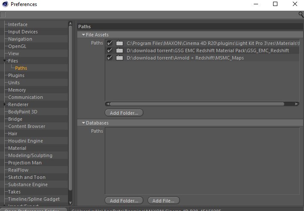Select the Light Kit Pro 3 path row
304x211 pixels.
[202, 43]
